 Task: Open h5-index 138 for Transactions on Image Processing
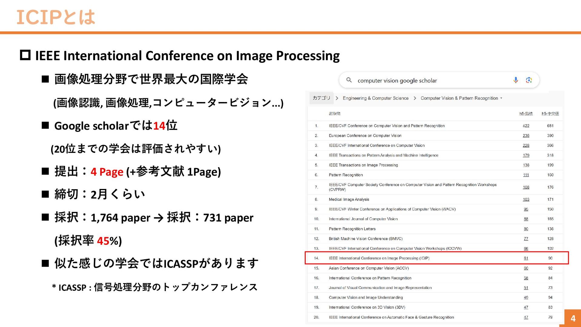coord(526,165)
